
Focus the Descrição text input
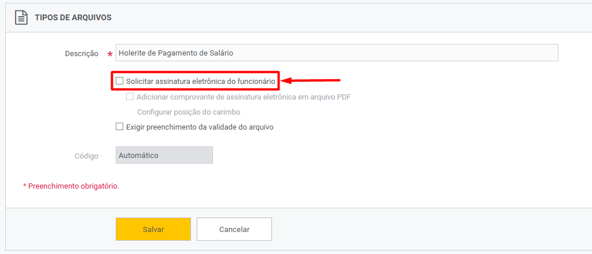pos(337,53)
